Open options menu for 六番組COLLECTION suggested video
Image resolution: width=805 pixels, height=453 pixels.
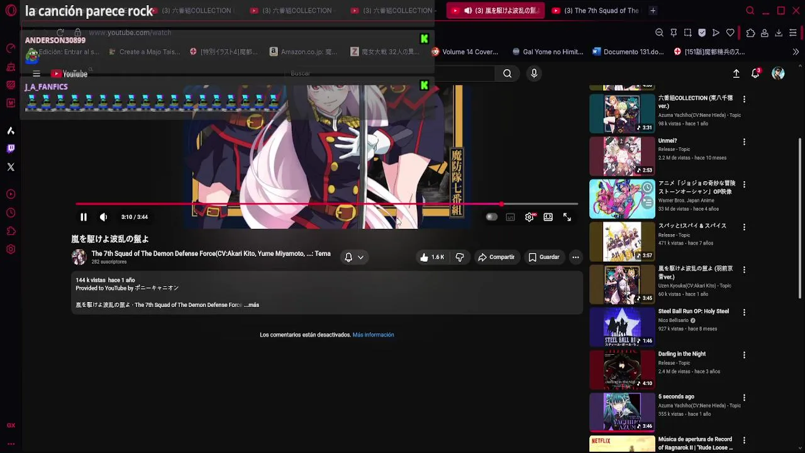click(x=744, y=99)
